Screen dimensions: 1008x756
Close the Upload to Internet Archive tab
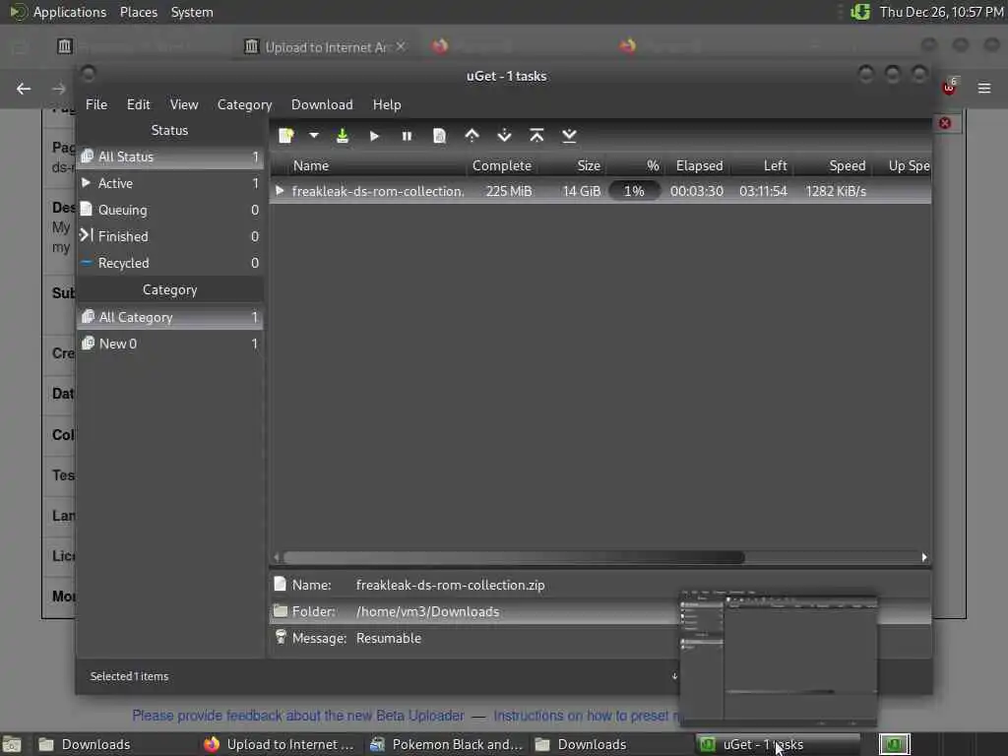[x=401, y=46]
